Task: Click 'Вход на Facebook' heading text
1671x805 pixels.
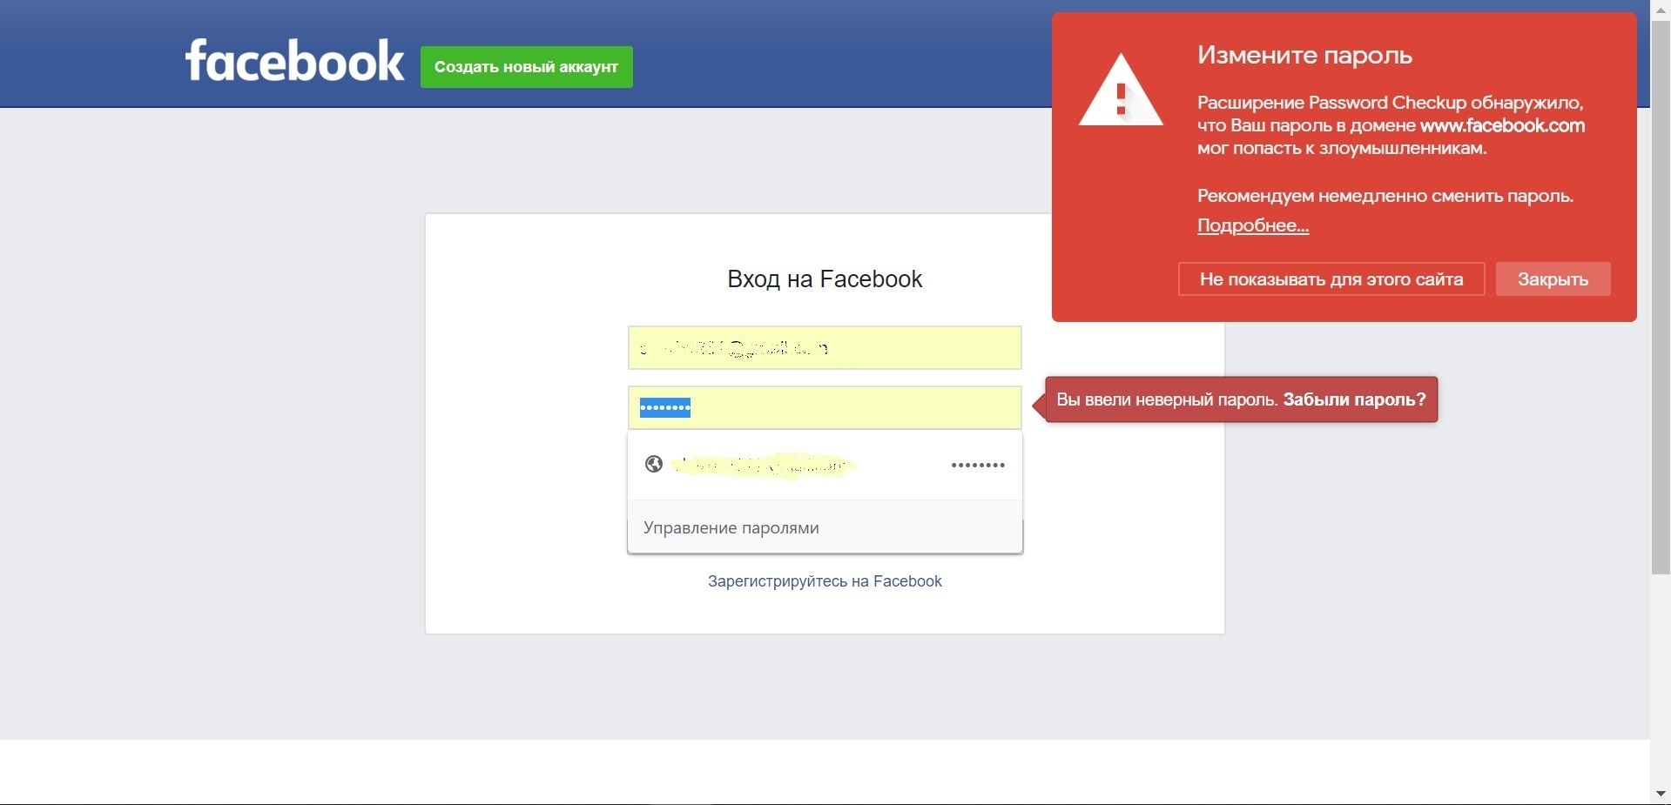Action: (825, 279)
